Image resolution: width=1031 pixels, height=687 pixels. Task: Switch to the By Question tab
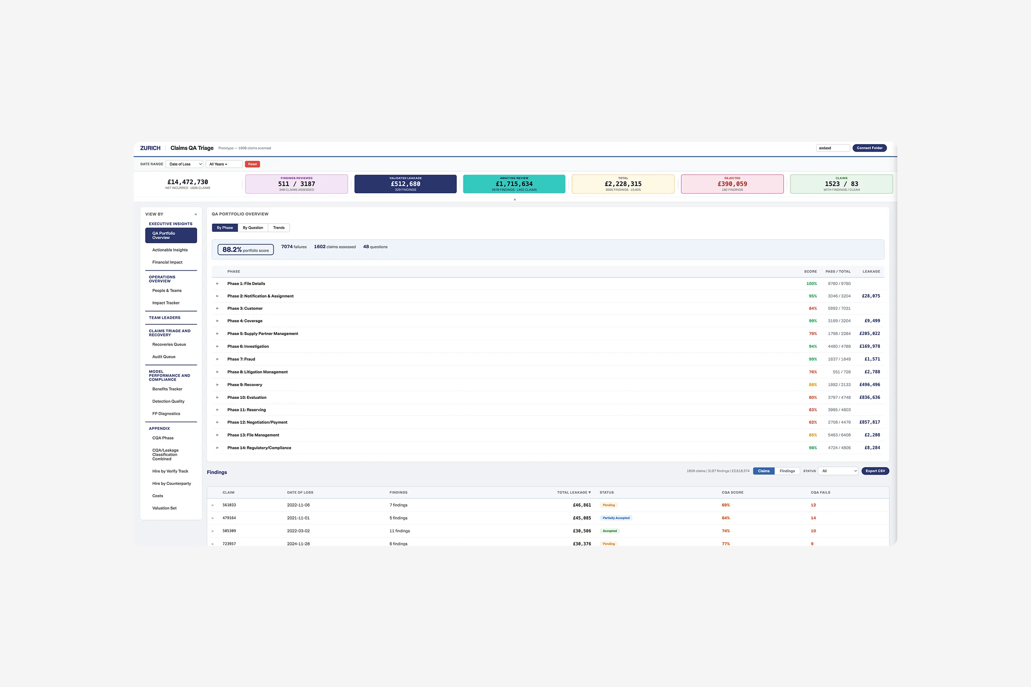click(x=253, y=228)
